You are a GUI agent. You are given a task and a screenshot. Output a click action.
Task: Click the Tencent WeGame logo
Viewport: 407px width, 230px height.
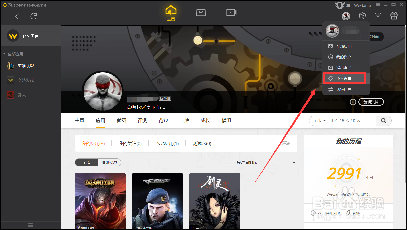[25, 5]
